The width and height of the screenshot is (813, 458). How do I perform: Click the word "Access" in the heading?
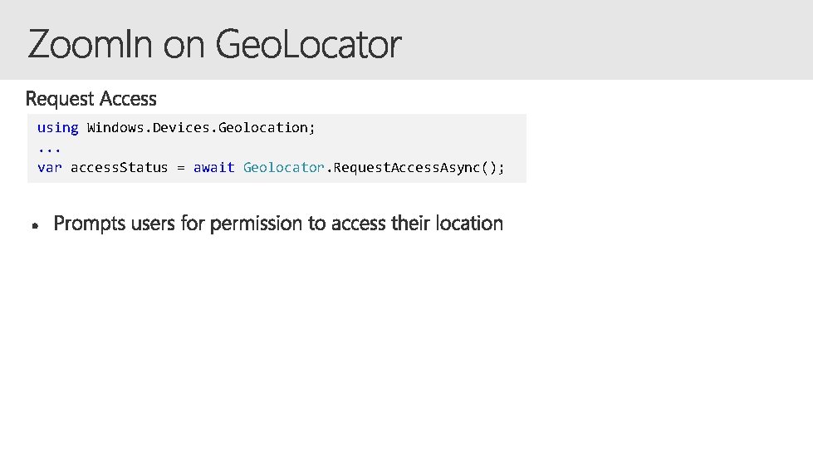click(x=127, y=99)
